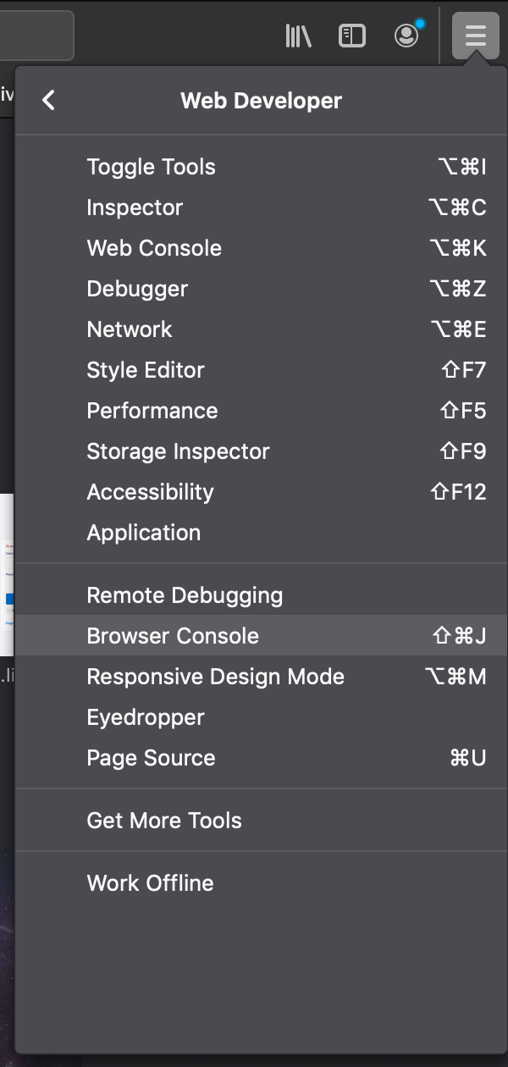Choose the Application menu item
Screen dimensions: 508x1067
tap(261, 533)
